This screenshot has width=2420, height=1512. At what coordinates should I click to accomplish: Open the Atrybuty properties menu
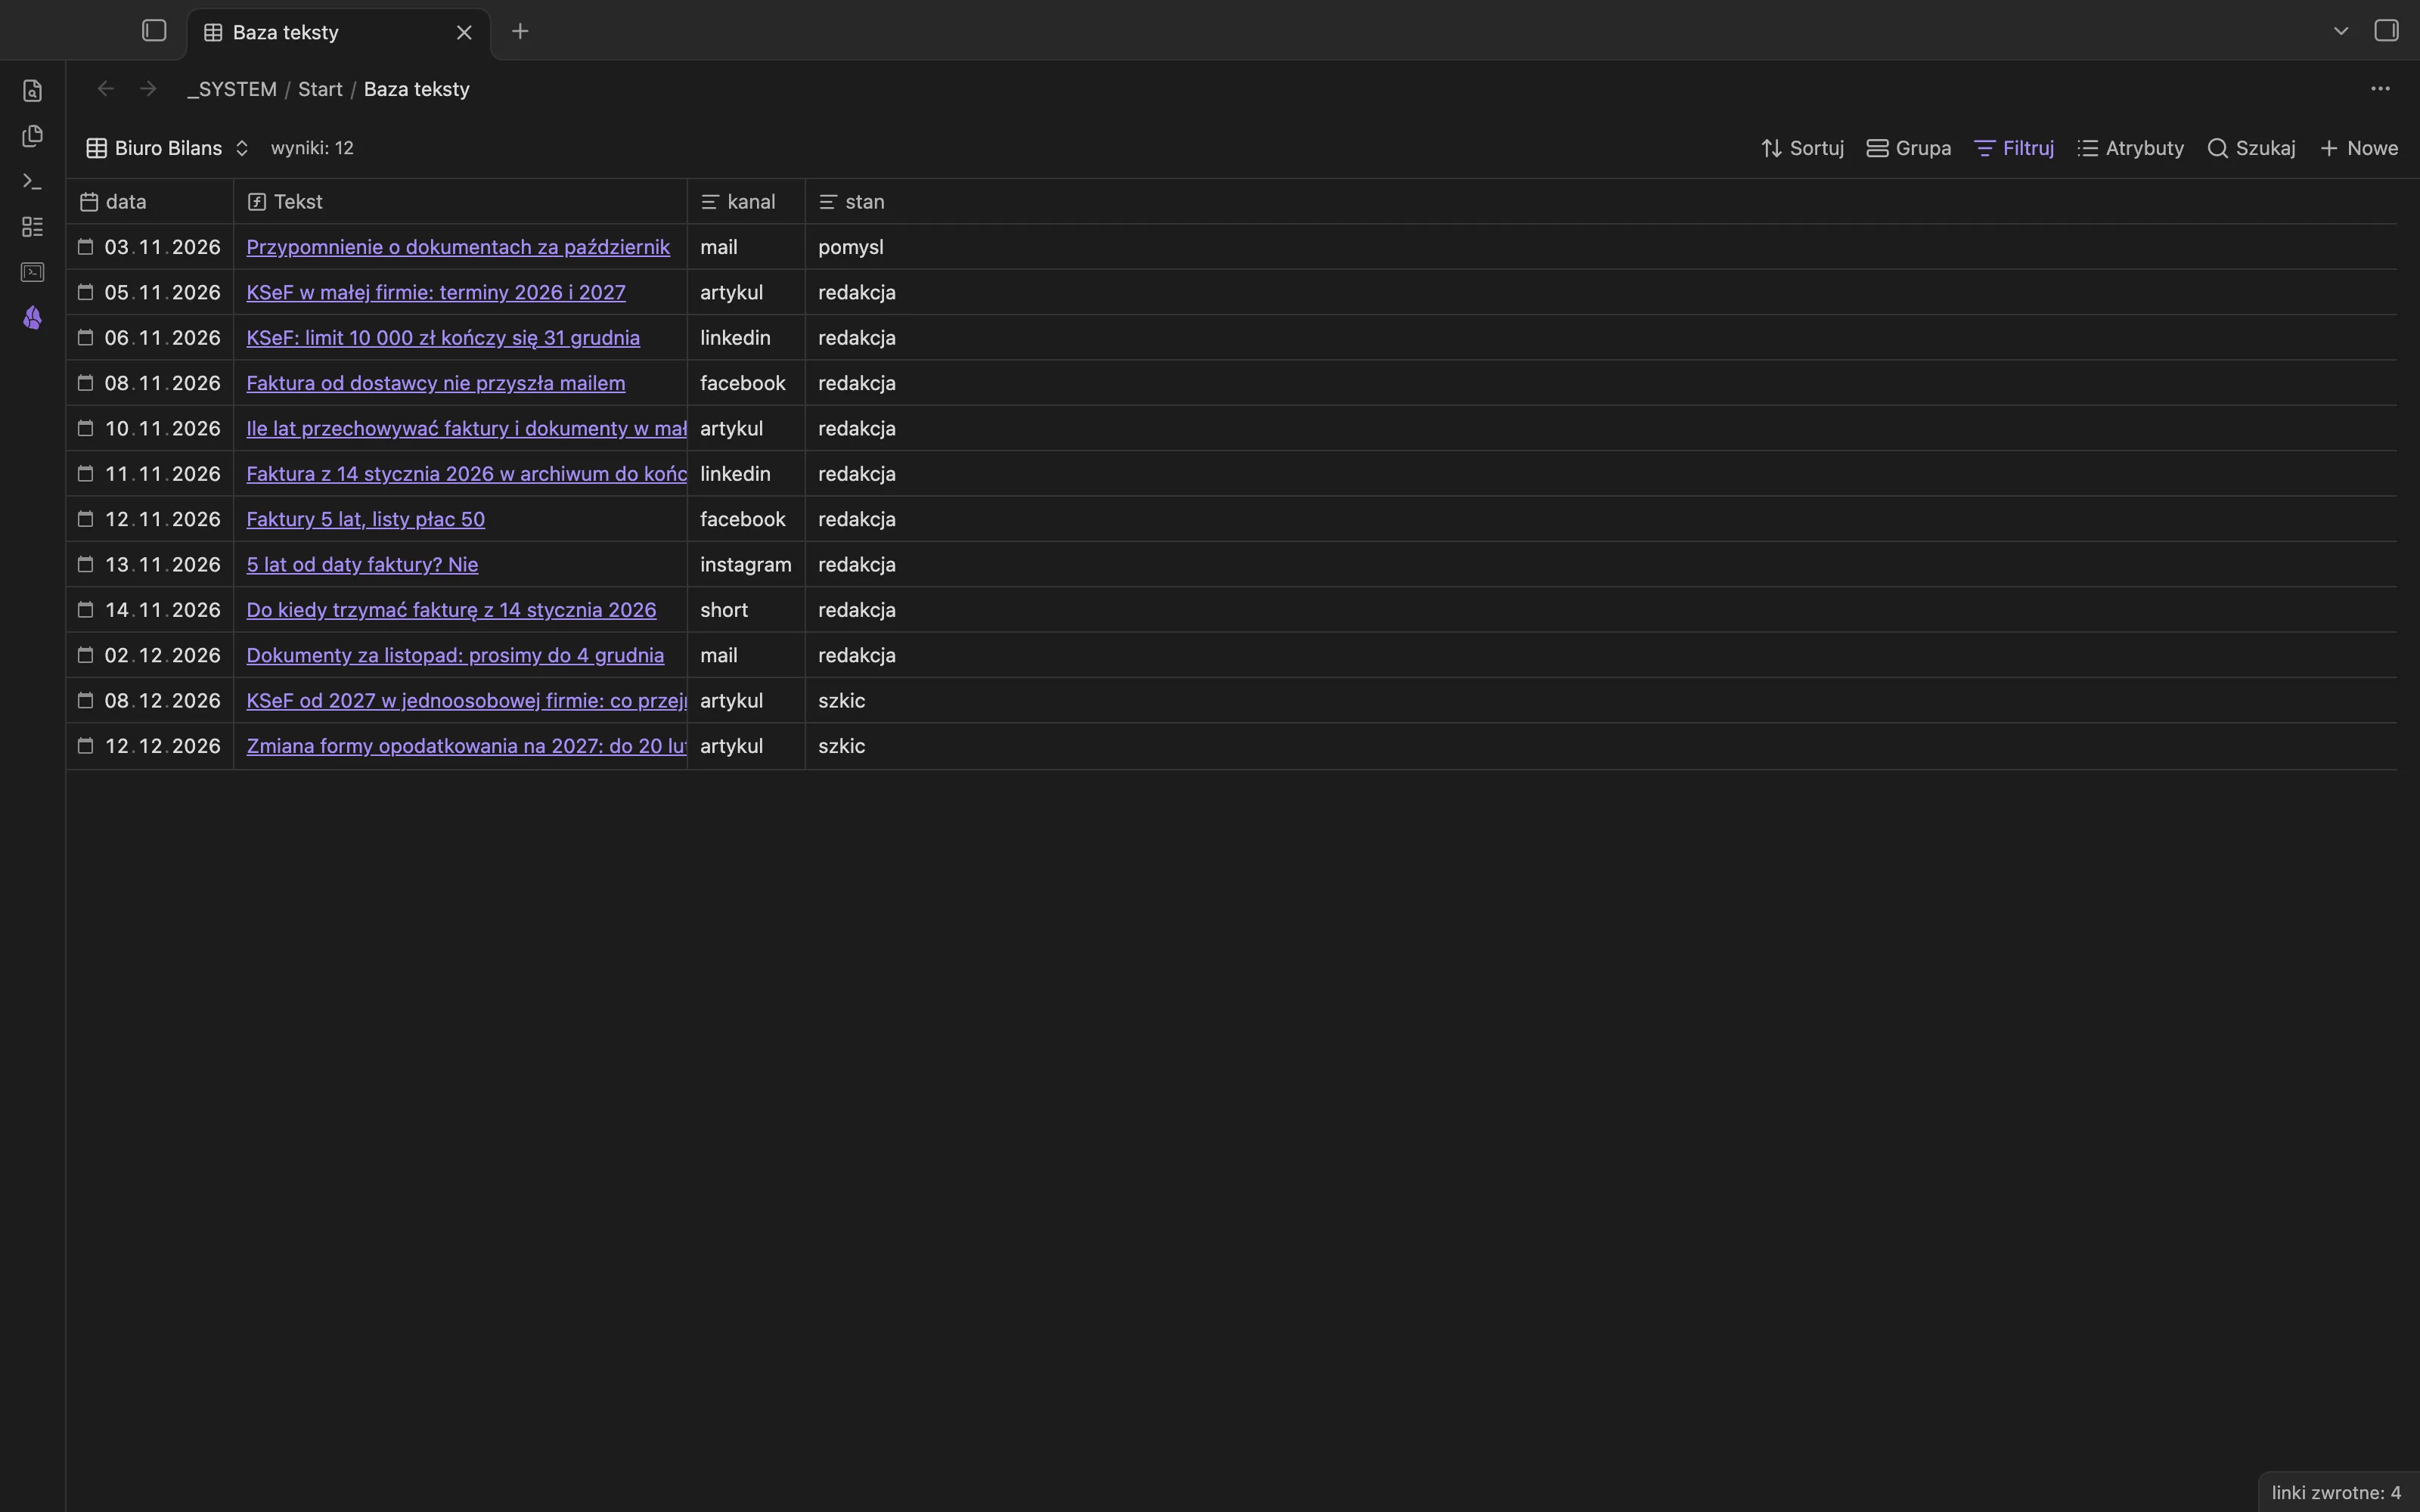(x=2130, y=148)
